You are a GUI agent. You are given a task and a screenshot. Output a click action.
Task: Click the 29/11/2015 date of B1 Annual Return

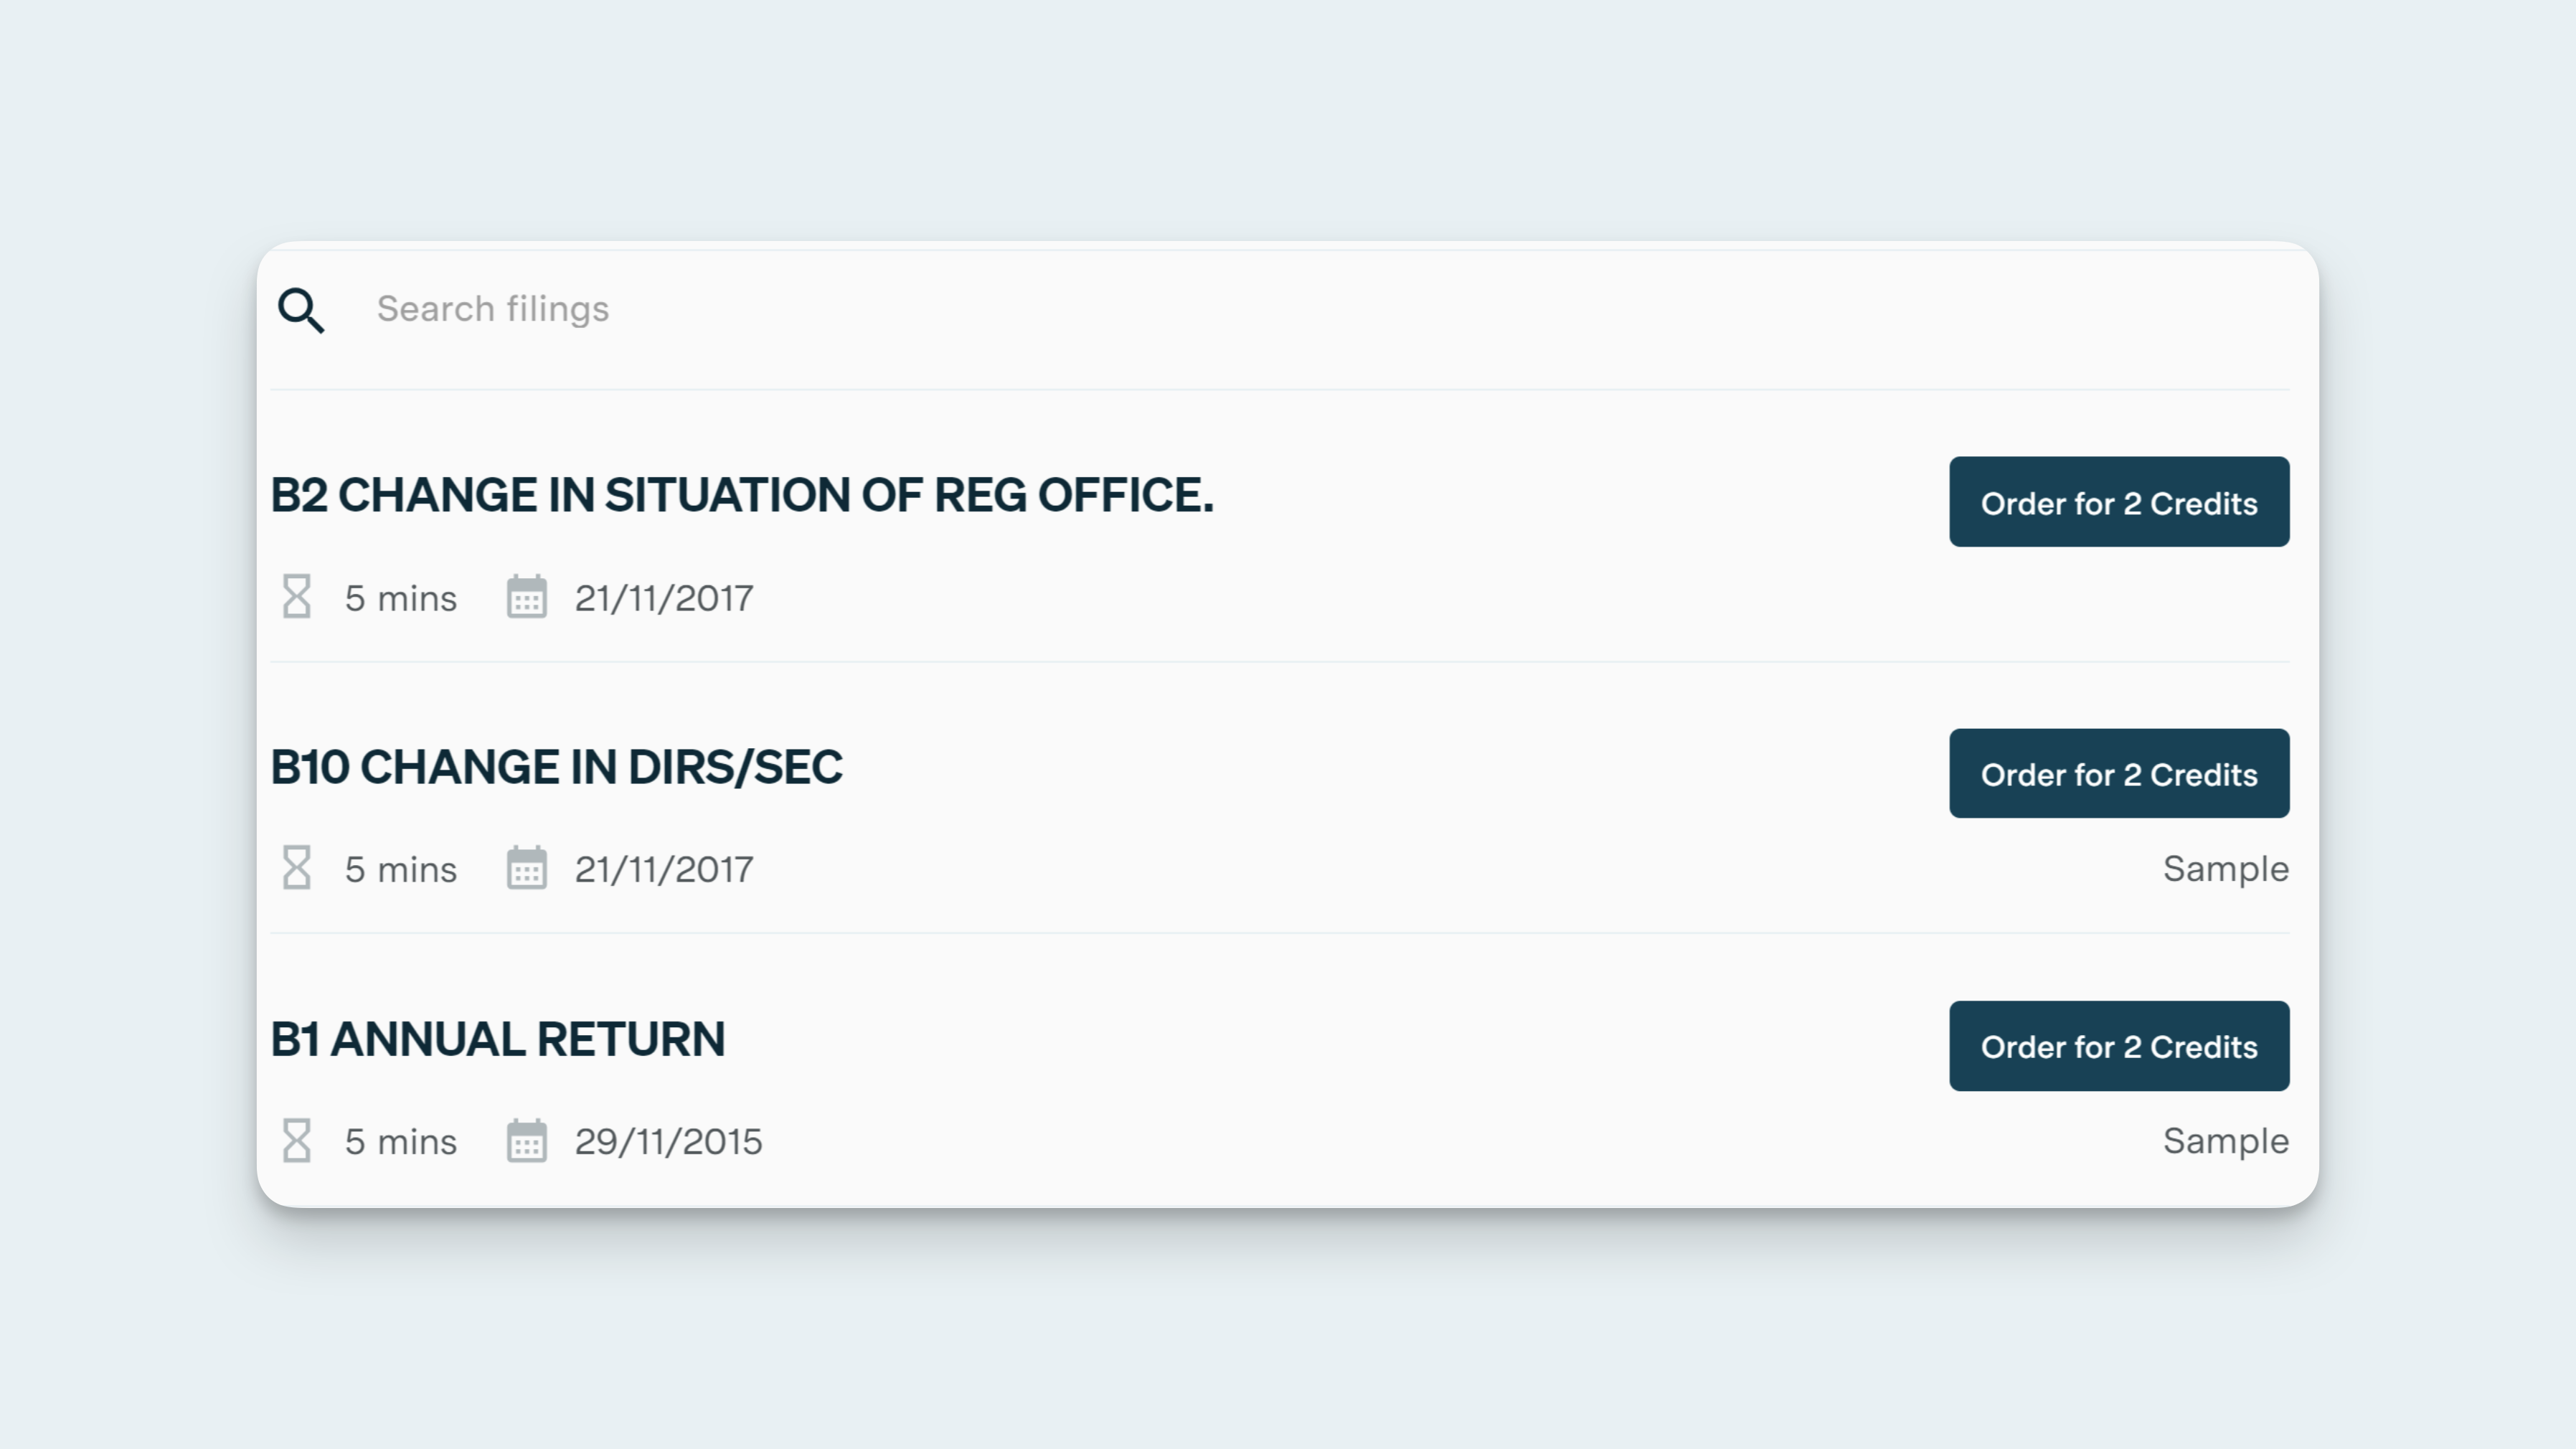[x=668, y=1141]
